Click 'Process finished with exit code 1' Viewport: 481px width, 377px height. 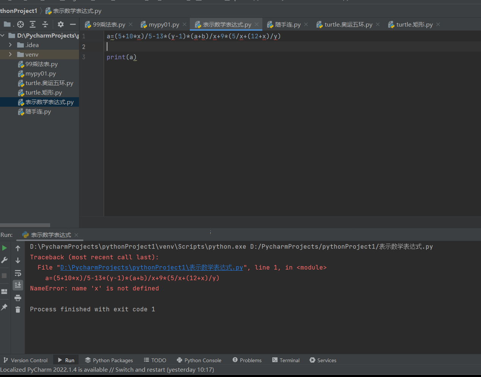point(93,309)
